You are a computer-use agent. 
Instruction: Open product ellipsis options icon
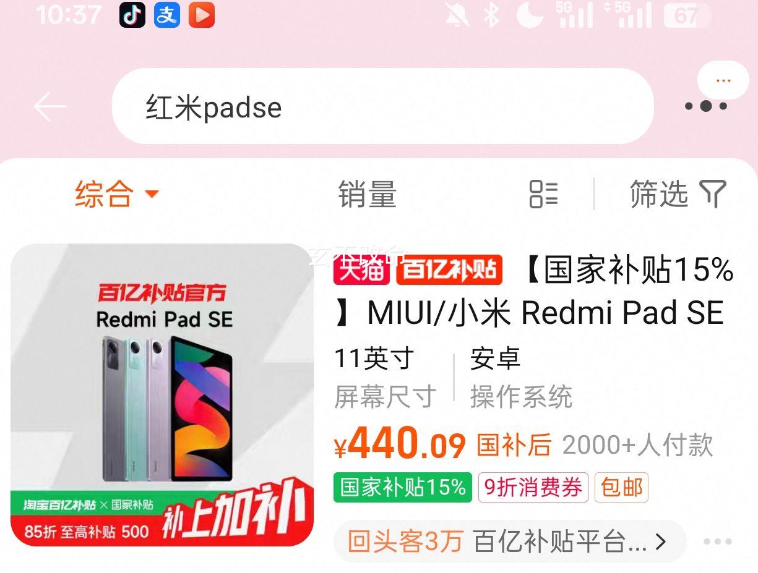point(718,541)
